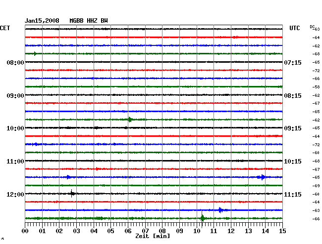Click minute 02 on the time axis

[59, 231]
